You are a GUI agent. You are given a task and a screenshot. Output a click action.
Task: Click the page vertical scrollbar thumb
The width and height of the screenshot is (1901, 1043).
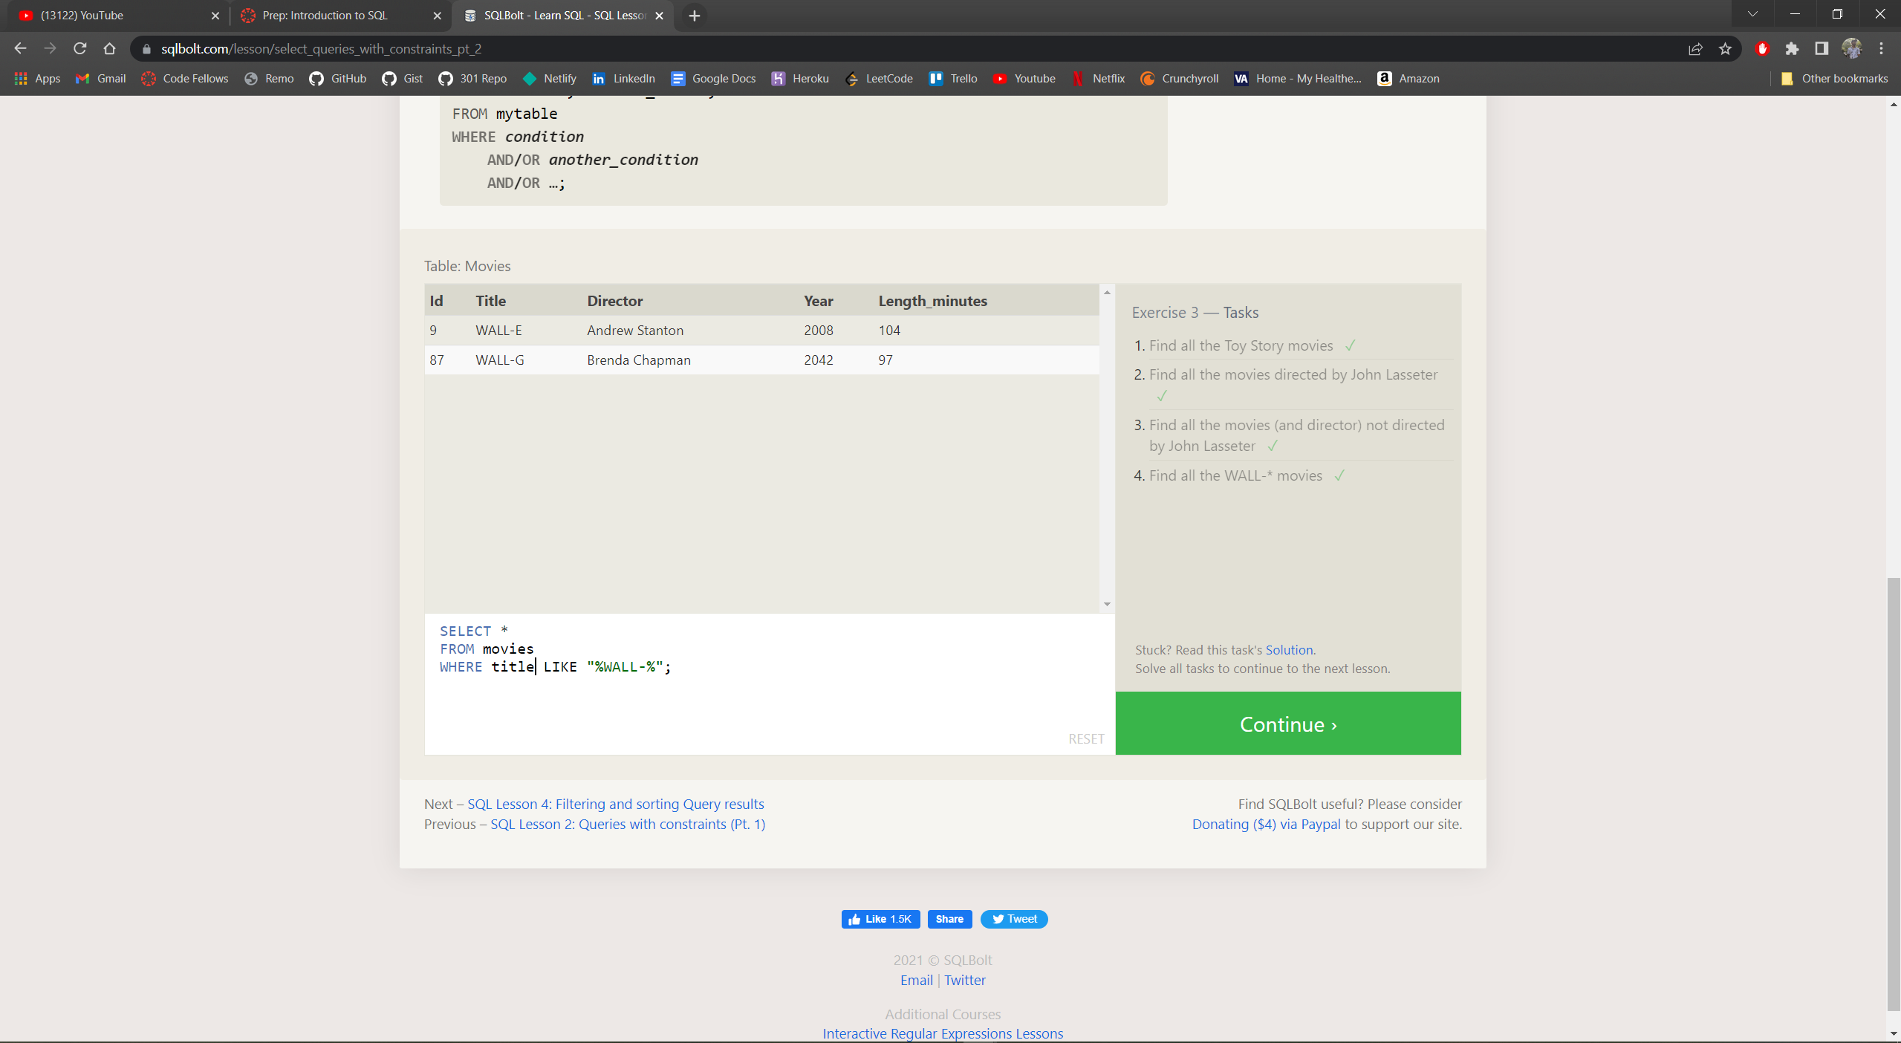point(1894,793)
